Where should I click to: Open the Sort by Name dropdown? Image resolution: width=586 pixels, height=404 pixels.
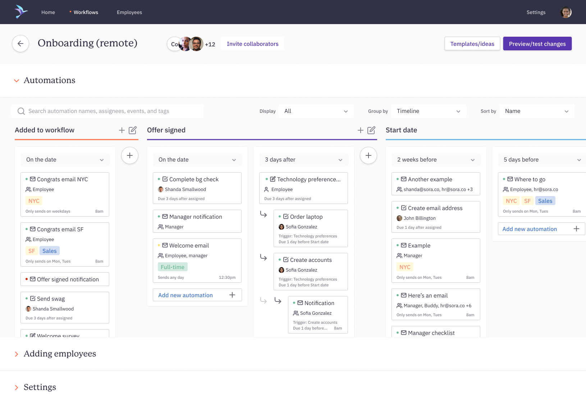coord(536,111)
